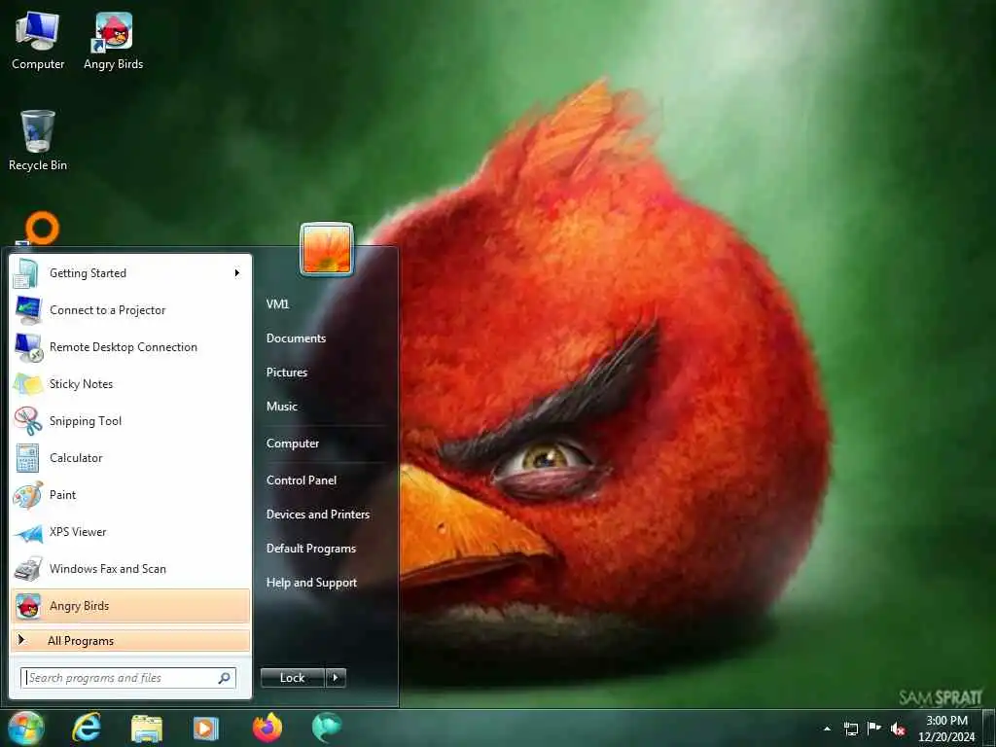Image resolution: width=996 pixels, height=747 pixels.
Task: Click the Paint palette icon
Action: pyautogui.click(x=28, y=495)
